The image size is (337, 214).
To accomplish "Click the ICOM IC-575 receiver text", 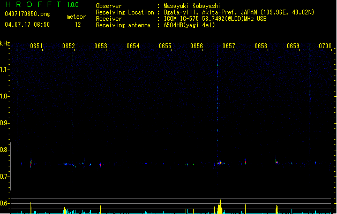I will point(215,19).
